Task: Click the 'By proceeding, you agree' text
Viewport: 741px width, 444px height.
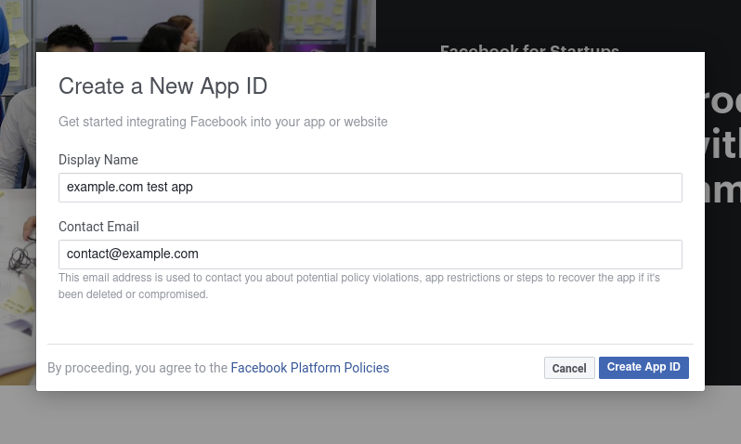Action: [137, 368]
